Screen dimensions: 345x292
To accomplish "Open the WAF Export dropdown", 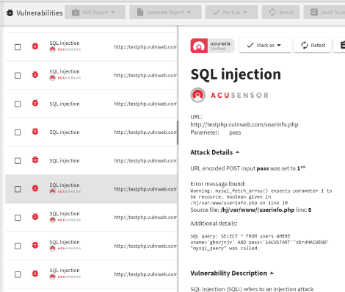I will (x=95, y=13).
